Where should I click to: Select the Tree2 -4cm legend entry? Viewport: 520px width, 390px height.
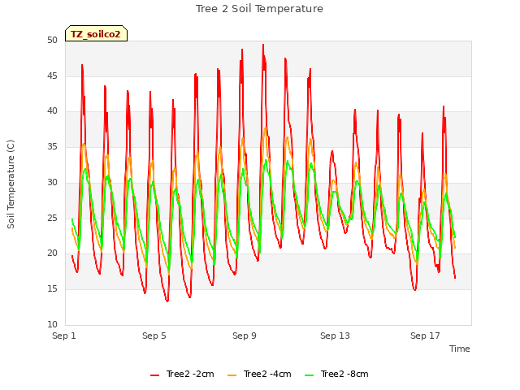tap(259, 374)
